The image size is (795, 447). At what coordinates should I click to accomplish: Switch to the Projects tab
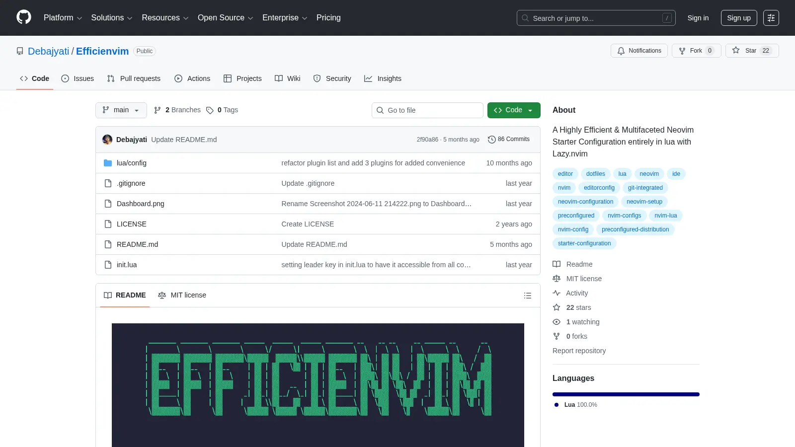point(242,78)
